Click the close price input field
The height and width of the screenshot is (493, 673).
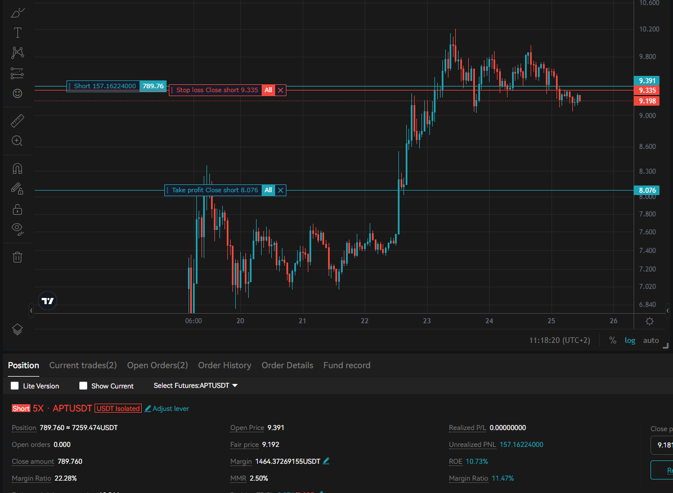(661, 445)
